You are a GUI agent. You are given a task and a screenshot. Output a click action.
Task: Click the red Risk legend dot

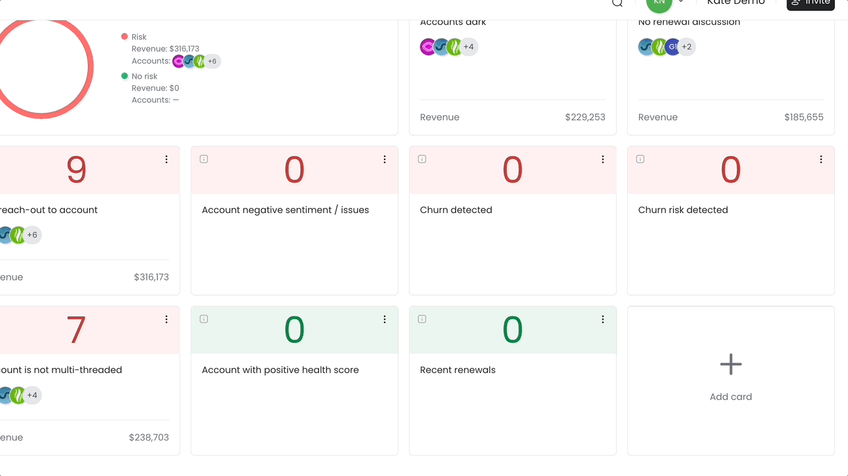[125, 37]
